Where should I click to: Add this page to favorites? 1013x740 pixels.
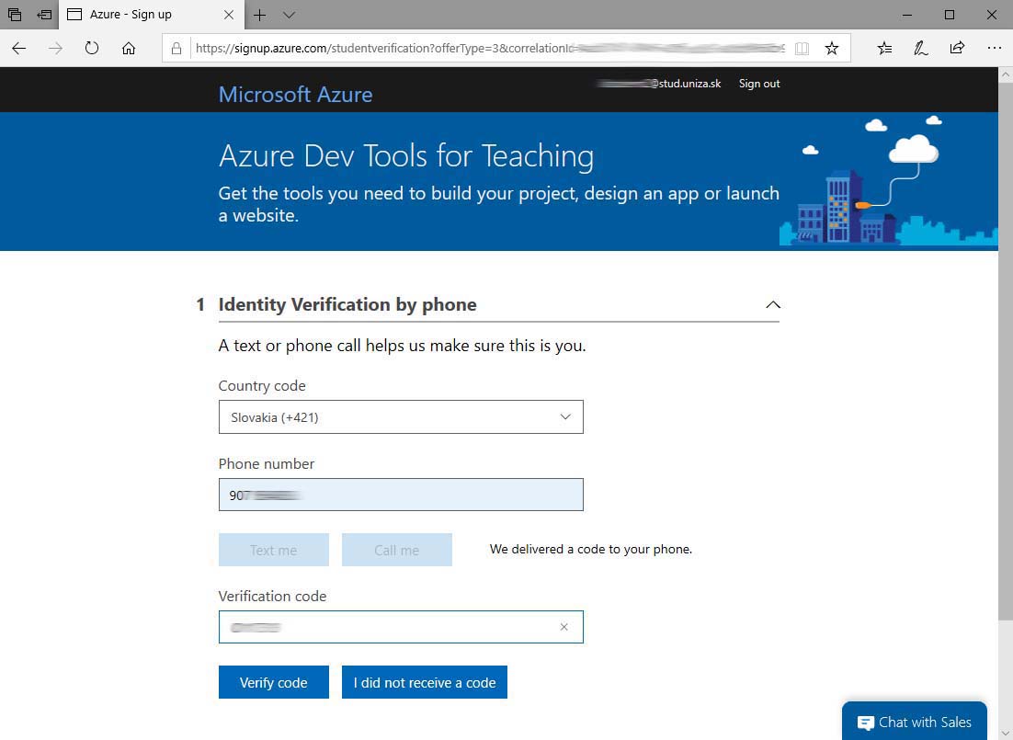click(x=832, y=48)
